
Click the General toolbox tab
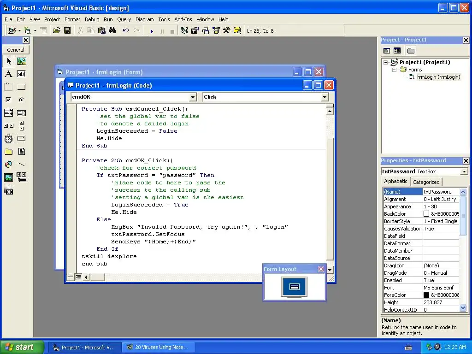coord(16,50)
